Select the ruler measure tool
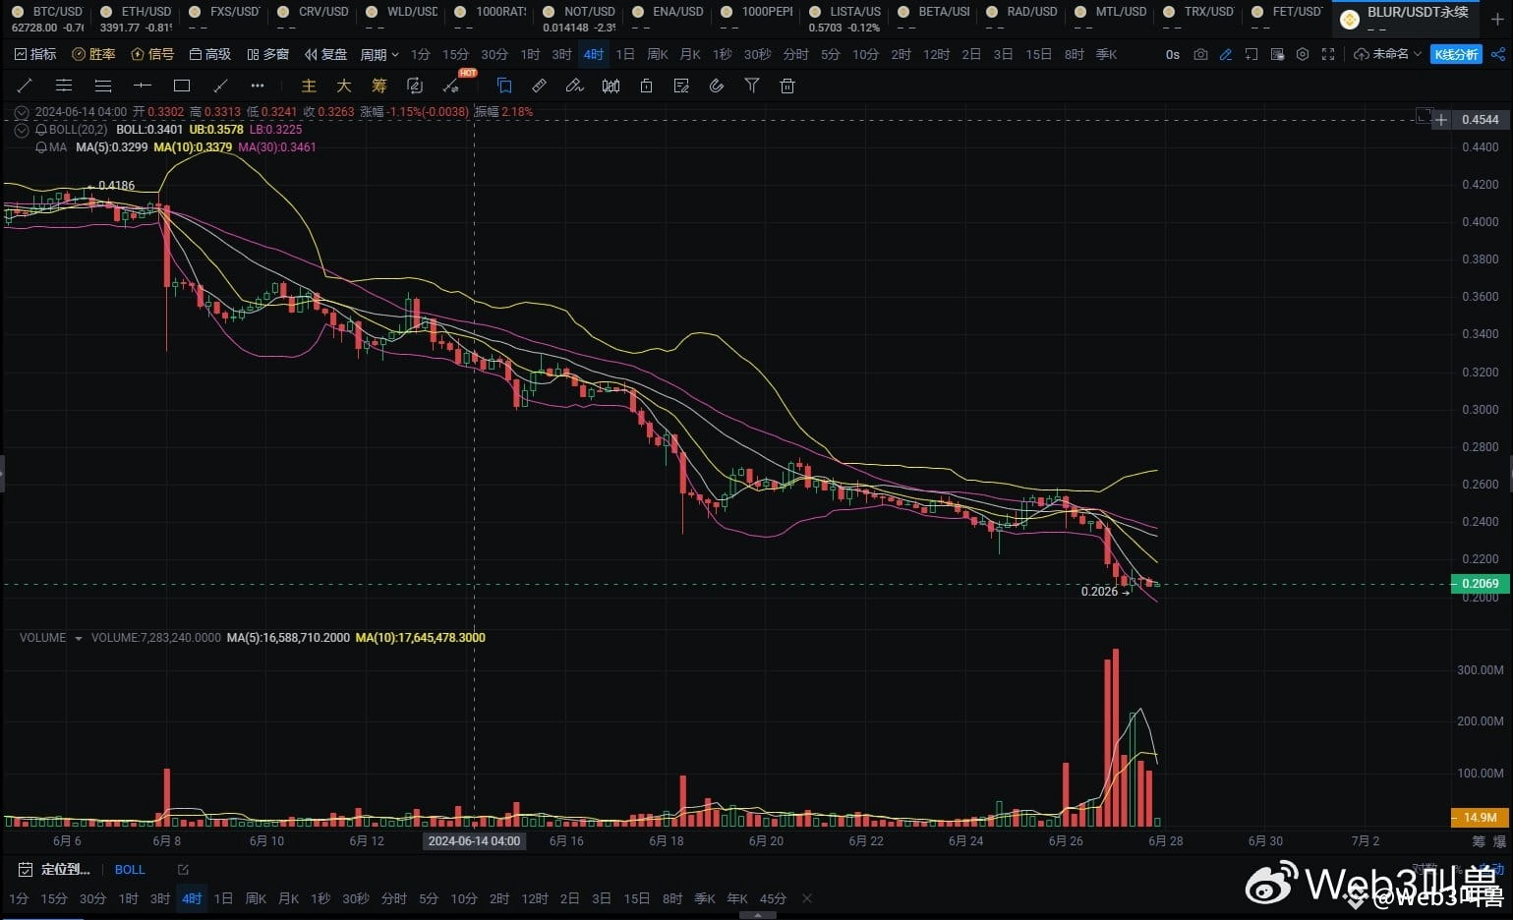 (540, 86)
